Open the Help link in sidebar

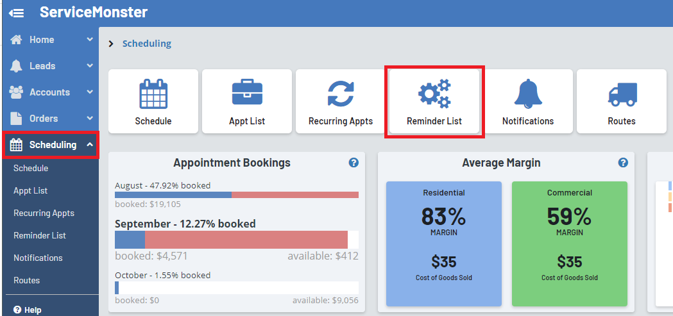[x=28, y=310]
